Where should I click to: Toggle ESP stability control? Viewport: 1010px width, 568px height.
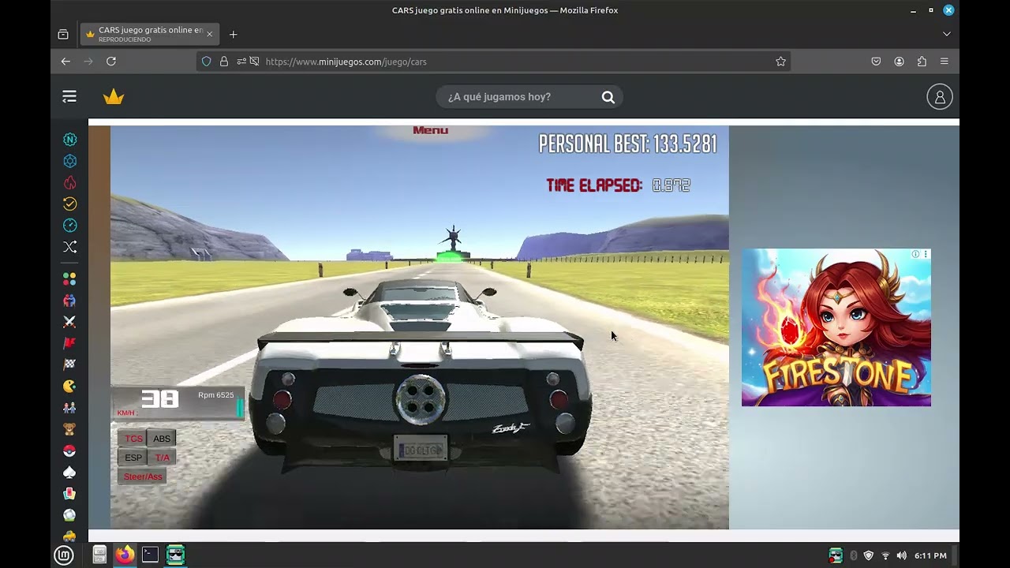[133, 458]
